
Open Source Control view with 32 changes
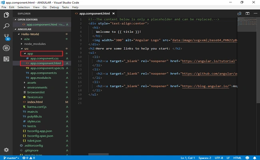pos(6,37)
